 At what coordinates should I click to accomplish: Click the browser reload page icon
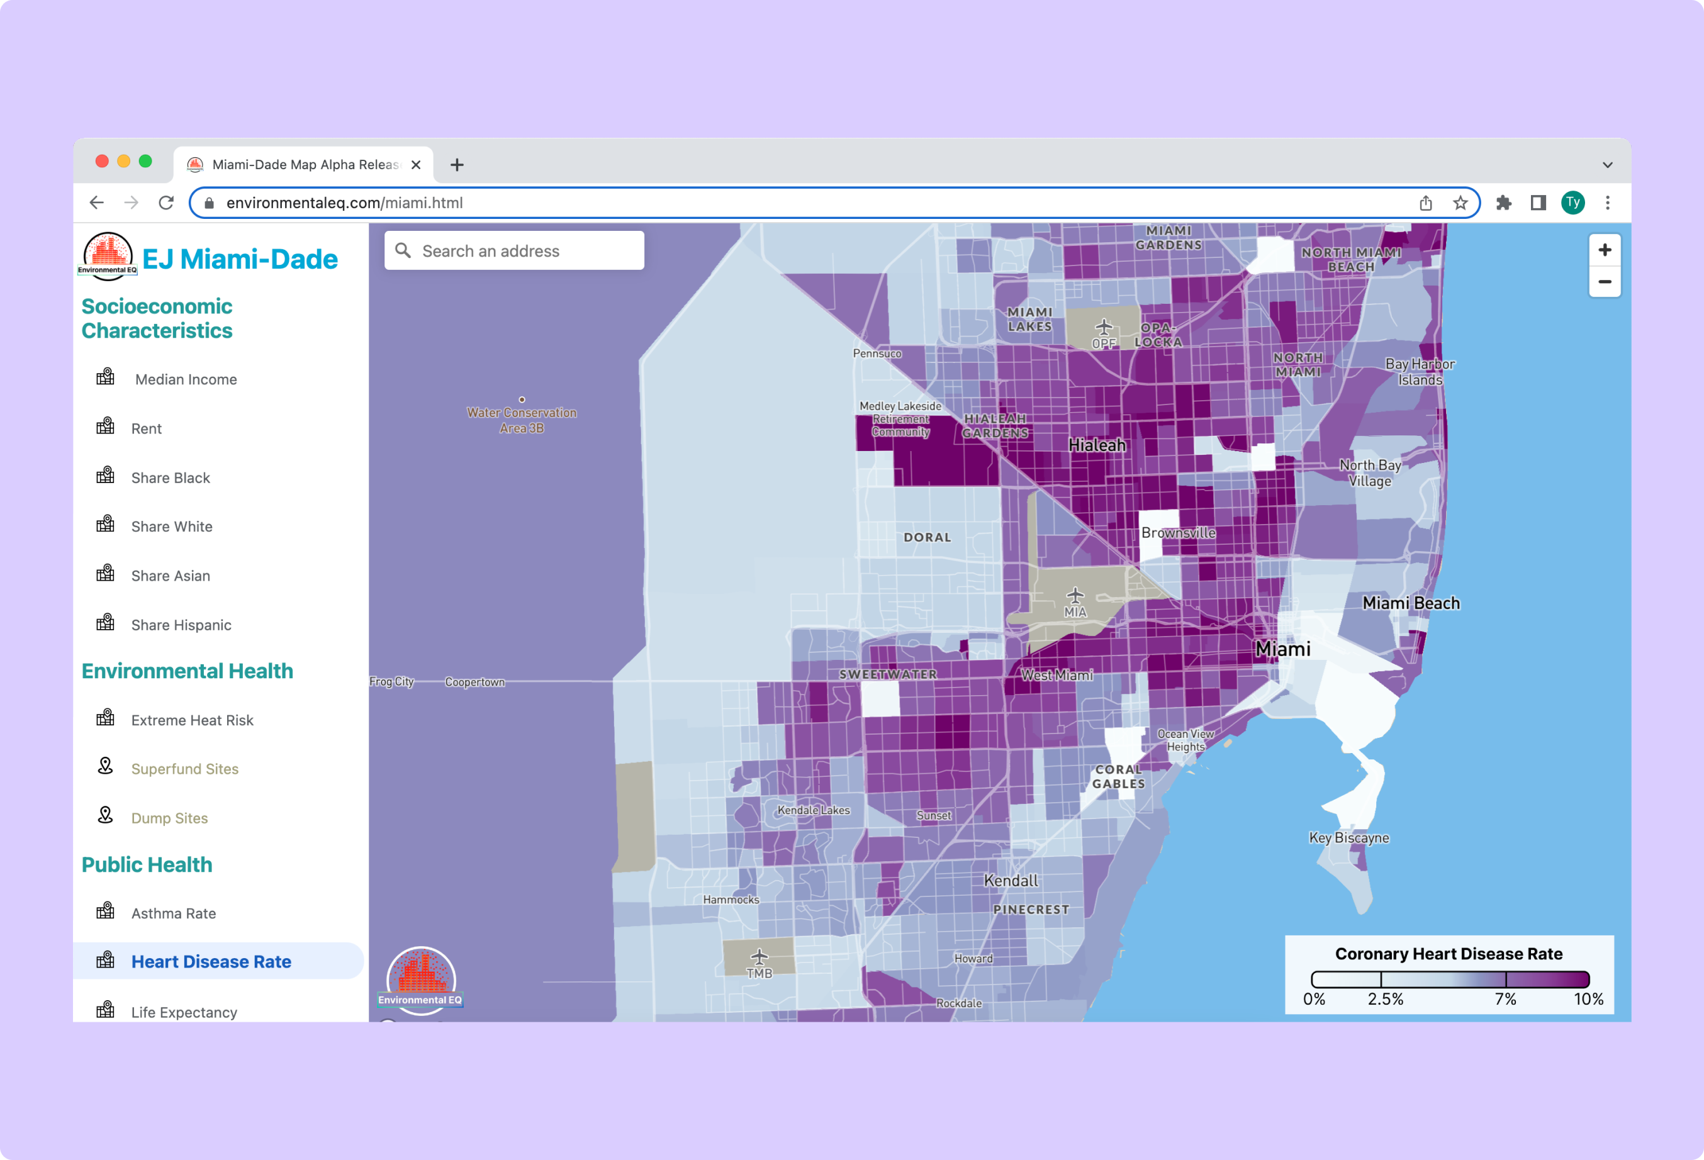point(167,203)
